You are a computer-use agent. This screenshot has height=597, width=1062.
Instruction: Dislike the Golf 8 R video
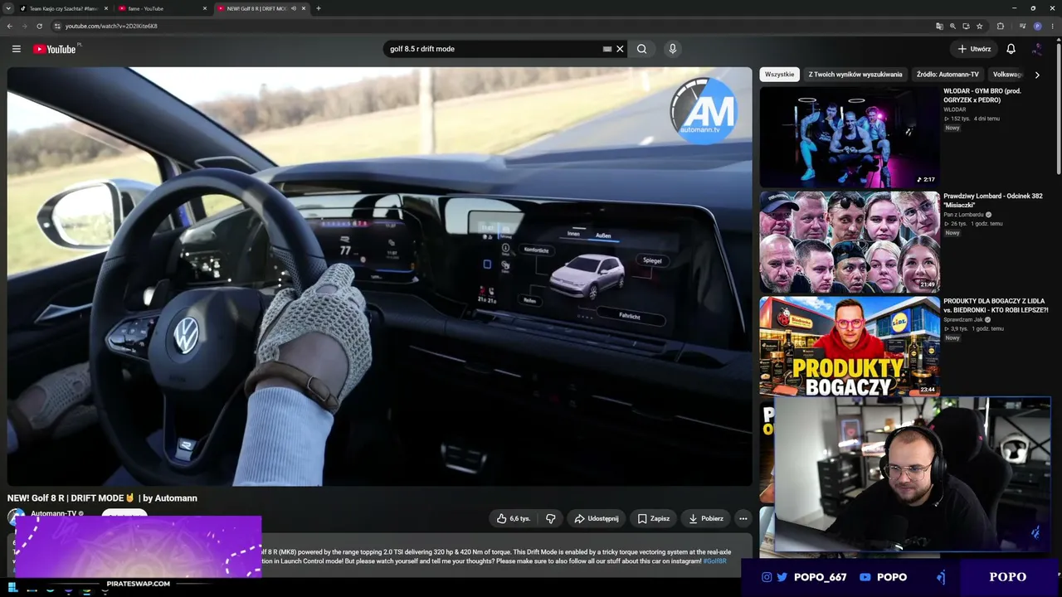[x=551, y=518]
